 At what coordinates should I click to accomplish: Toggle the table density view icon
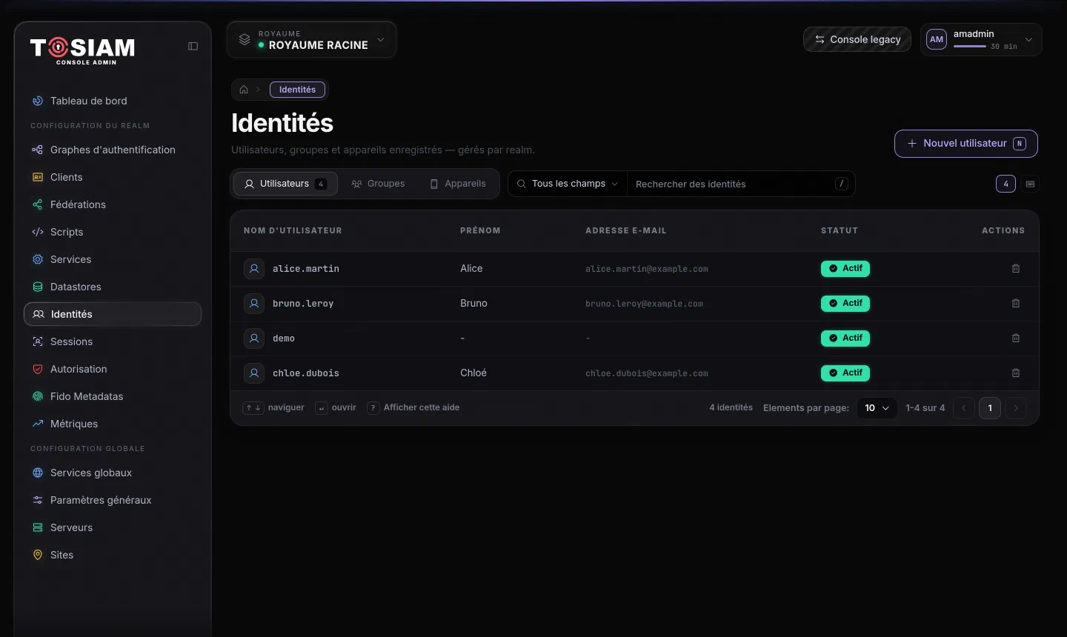point(1030,184)
